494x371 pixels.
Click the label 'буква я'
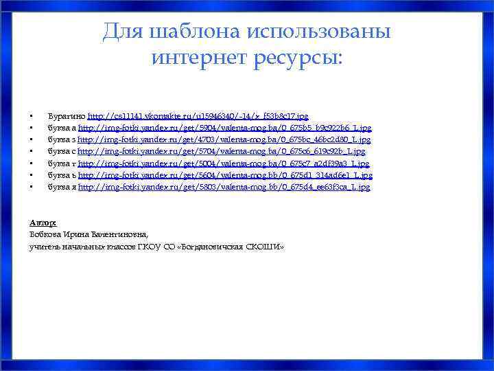click(x=62, y=187)
